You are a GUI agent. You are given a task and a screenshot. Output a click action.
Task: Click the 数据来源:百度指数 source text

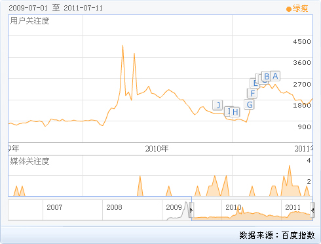click(x=277, y=235)
